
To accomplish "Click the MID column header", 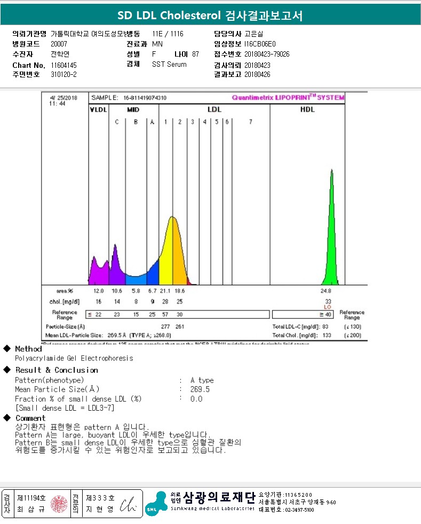I will click(x=133, y=110).
